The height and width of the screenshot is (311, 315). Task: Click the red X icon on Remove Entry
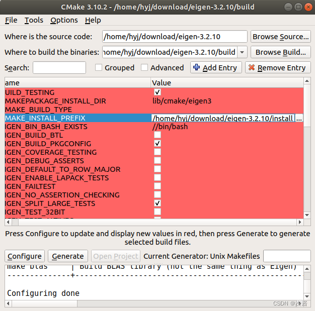(251, 67)
